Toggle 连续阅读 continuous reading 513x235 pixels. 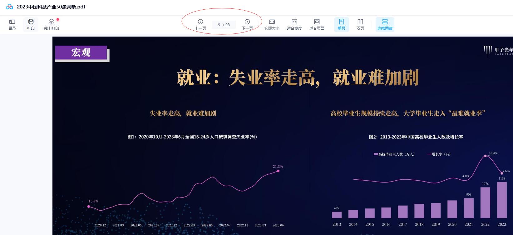(x=385, y=24)
